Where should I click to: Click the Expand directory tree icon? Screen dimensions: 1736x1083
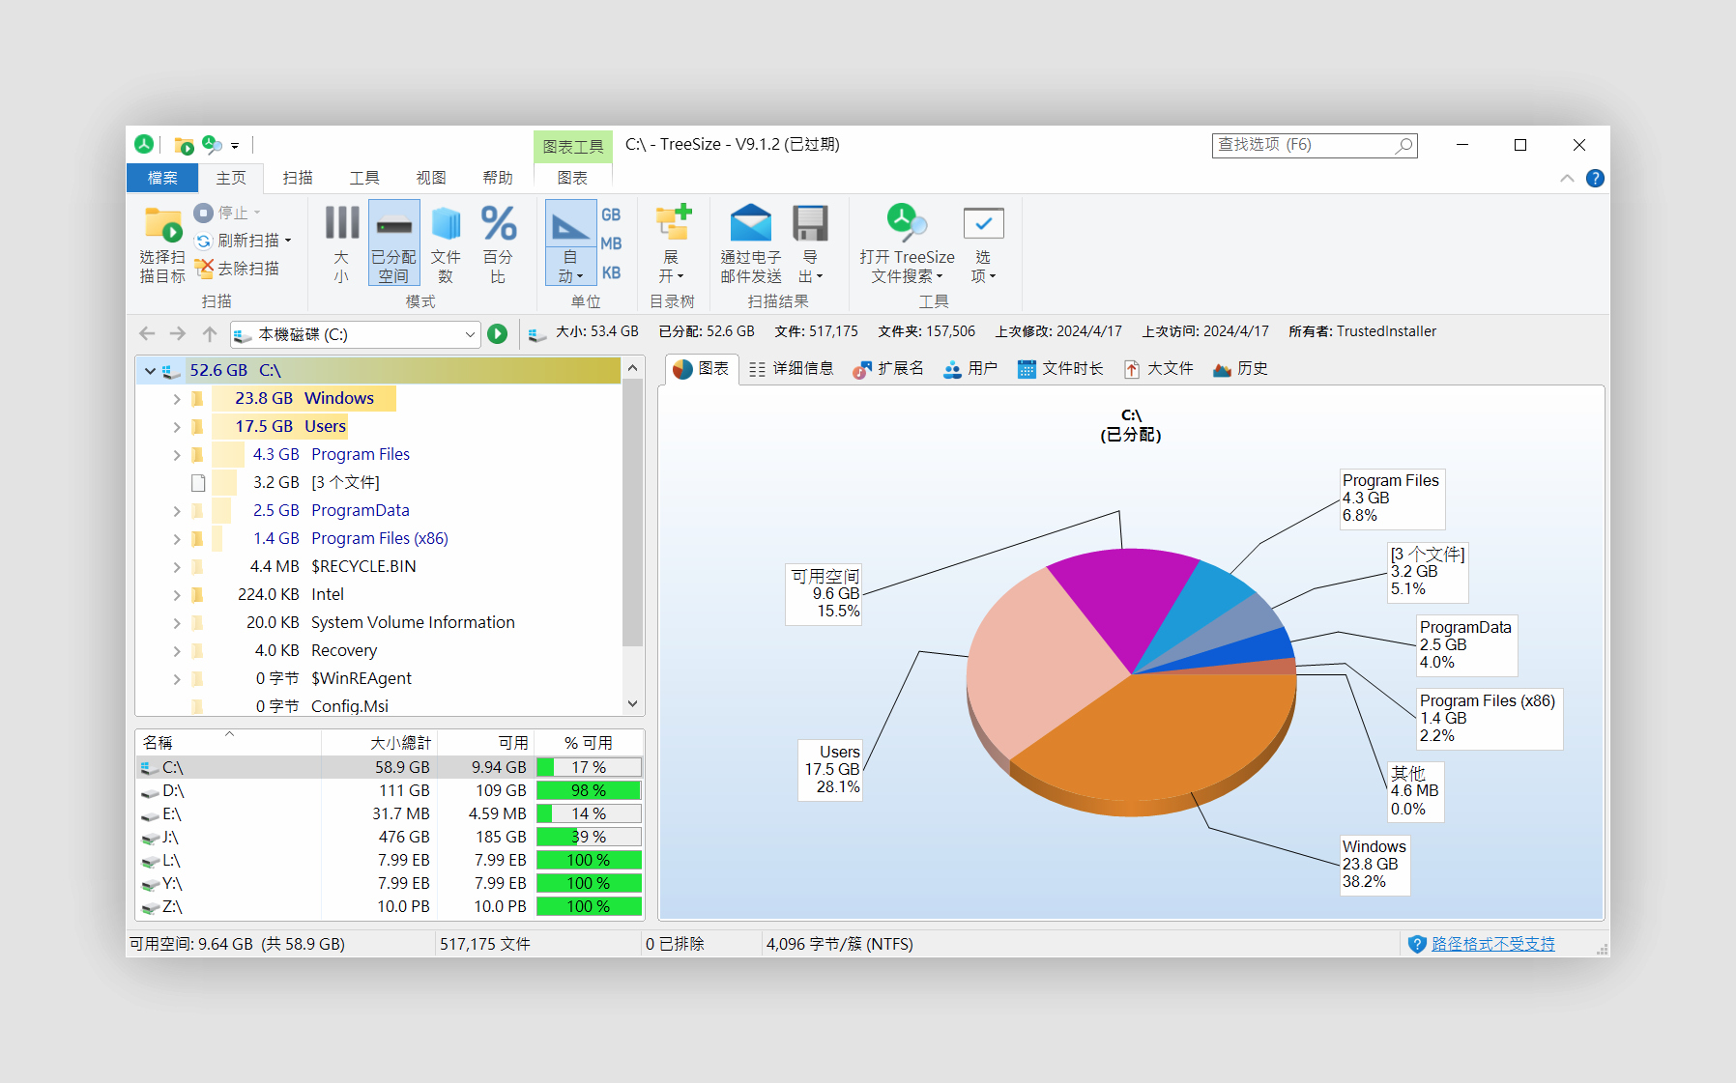672,224
